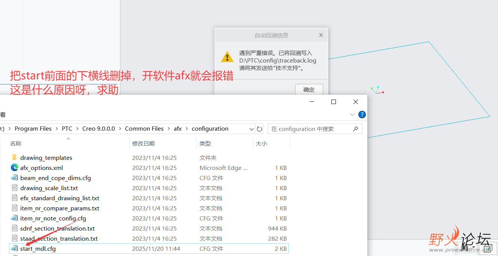498x256 pixels.
Task: Navigate to Creo 9.0.0.0 via breadcrumb
Action: tap(98, 128)
